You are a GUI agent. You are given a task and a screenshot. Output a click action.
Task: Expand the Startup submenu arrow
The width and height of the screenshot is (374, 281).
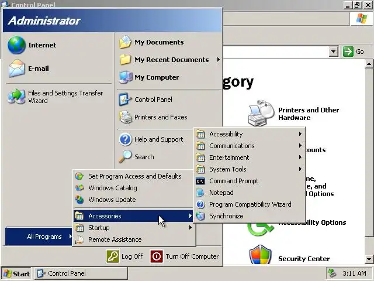coord(191,228)
